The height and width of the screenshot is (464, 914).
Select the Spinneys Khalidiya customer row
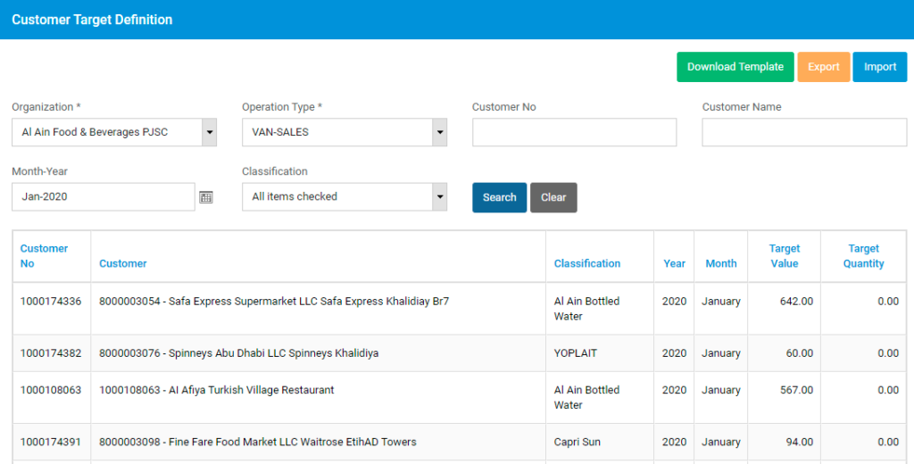tap(460, 353)
